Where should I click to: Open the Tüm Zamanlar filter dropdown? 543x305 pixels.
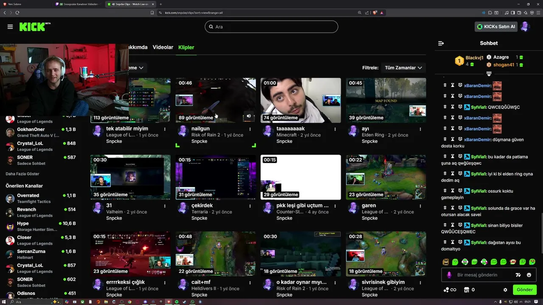[403, 68]
